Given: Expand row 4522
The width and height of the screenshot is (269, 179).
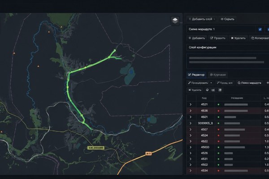Looking at the screenshot, I should [191, 141].
